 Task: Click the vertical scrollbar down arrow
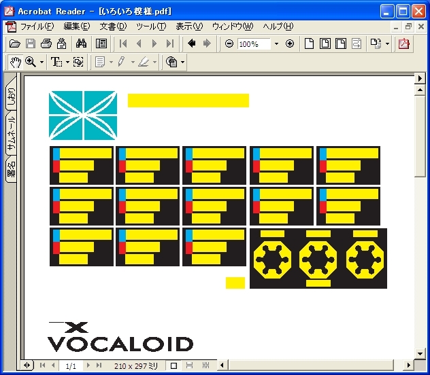(x=420, y=354)
